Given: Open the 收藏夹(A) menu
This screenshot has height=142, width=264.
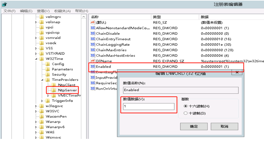Looking at the screenshot, I should pos(62,11).
